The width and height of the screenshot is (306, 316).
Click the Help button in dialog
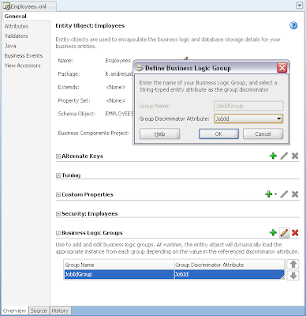click(x=159, y=134)
